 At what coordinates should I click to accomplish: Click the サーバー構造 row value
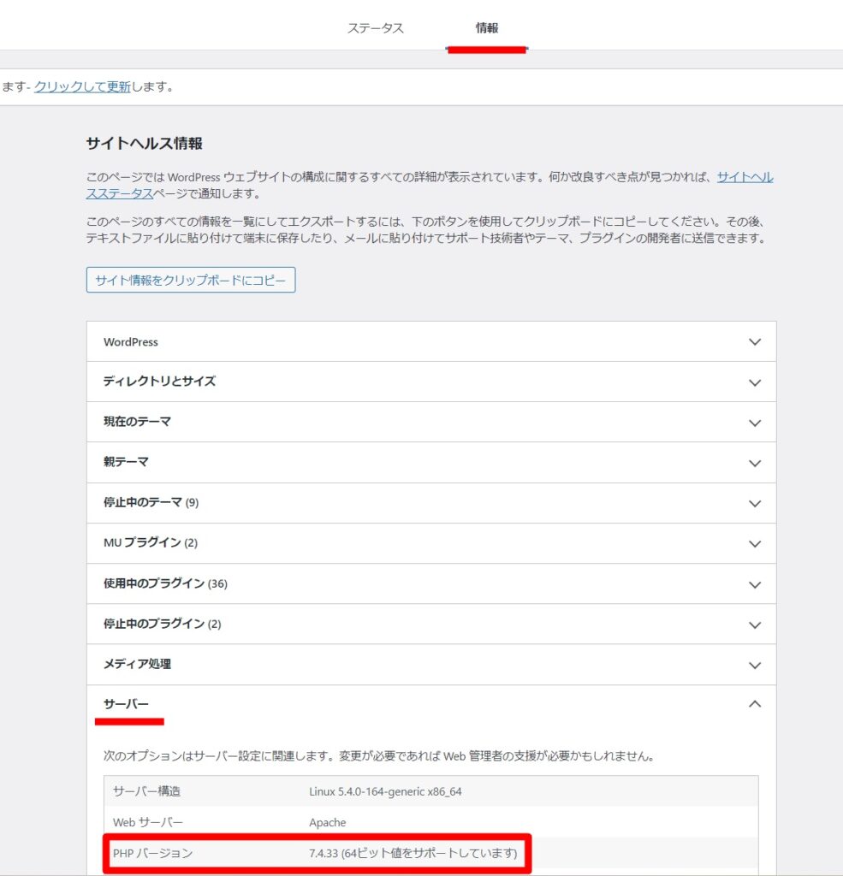pyautogui.click(x=385, y=792)
